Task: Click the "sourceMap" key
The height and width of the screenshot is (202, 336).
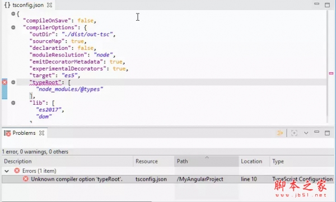Action: (47, 41)
